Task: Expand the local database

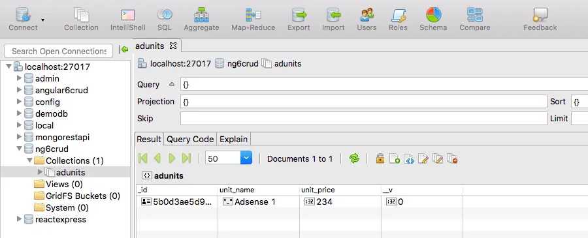Action: (x=19, y=125)
